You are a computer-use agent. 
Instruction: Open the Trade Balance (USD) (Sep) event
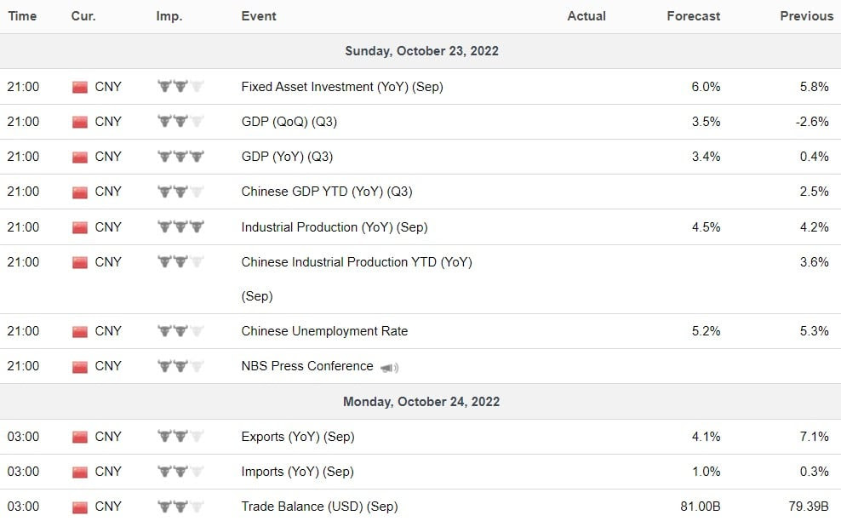tap(319, 507)
